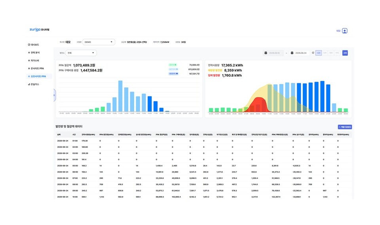Open the start date calendar icon
The image size is (380, 225).
pyautogui.click(x=266, y=53)
